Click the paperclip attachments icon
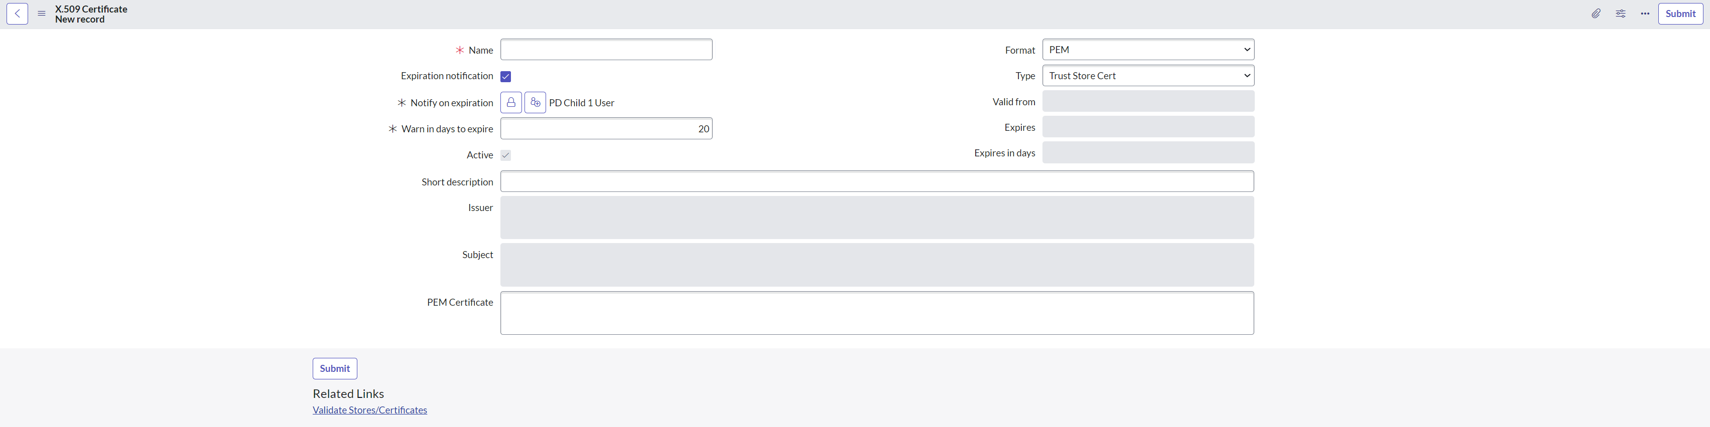The width and height of the screenshot is (1710, 427). 1596,14
